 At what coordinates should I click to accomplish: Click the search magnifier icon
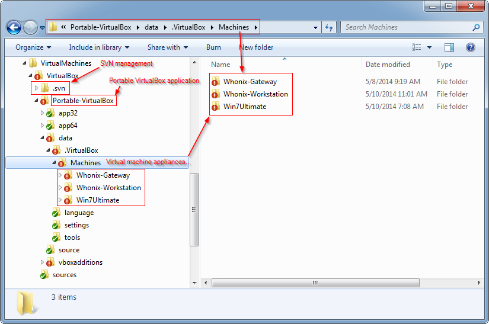tap(475, 27)
